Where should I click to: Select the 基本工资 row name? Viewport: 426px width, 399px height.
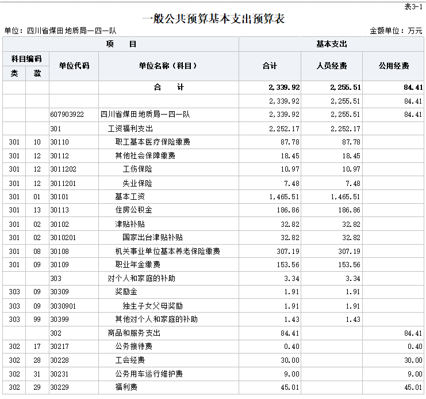coord(130,196)
